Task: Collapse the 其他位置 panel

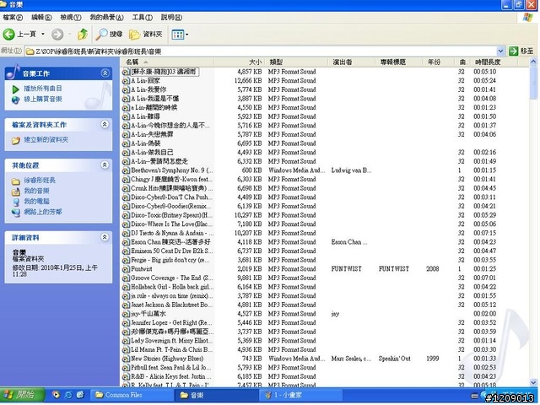Action: [x=105, y=165]
